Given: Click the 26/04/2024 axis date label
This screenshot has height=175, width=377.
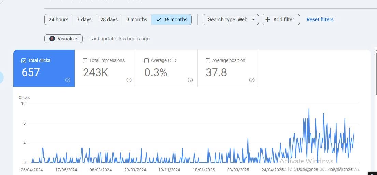Looking at the screenshot, I should 32,170.
